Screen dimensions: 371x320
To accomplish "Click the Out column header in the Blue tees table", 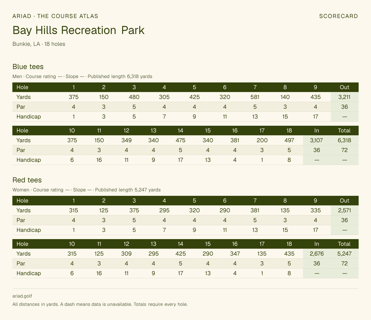I will [344, 87].
